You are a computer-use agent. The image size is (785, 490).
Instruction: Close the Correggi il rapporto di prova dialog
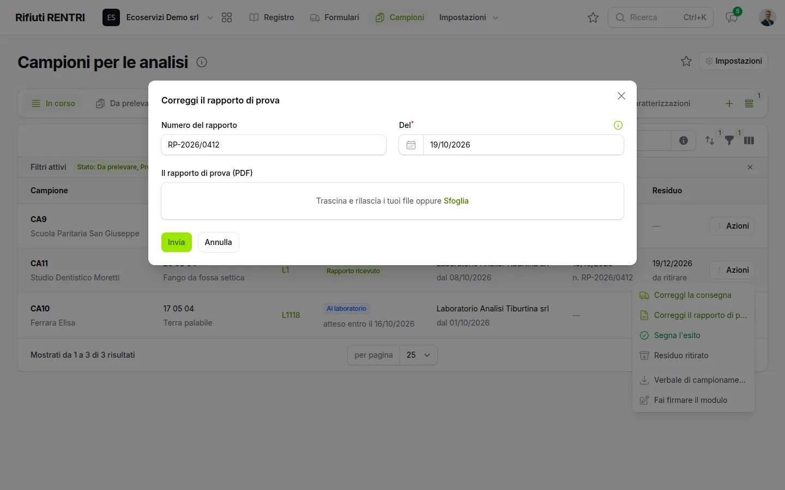pos(621,96)
